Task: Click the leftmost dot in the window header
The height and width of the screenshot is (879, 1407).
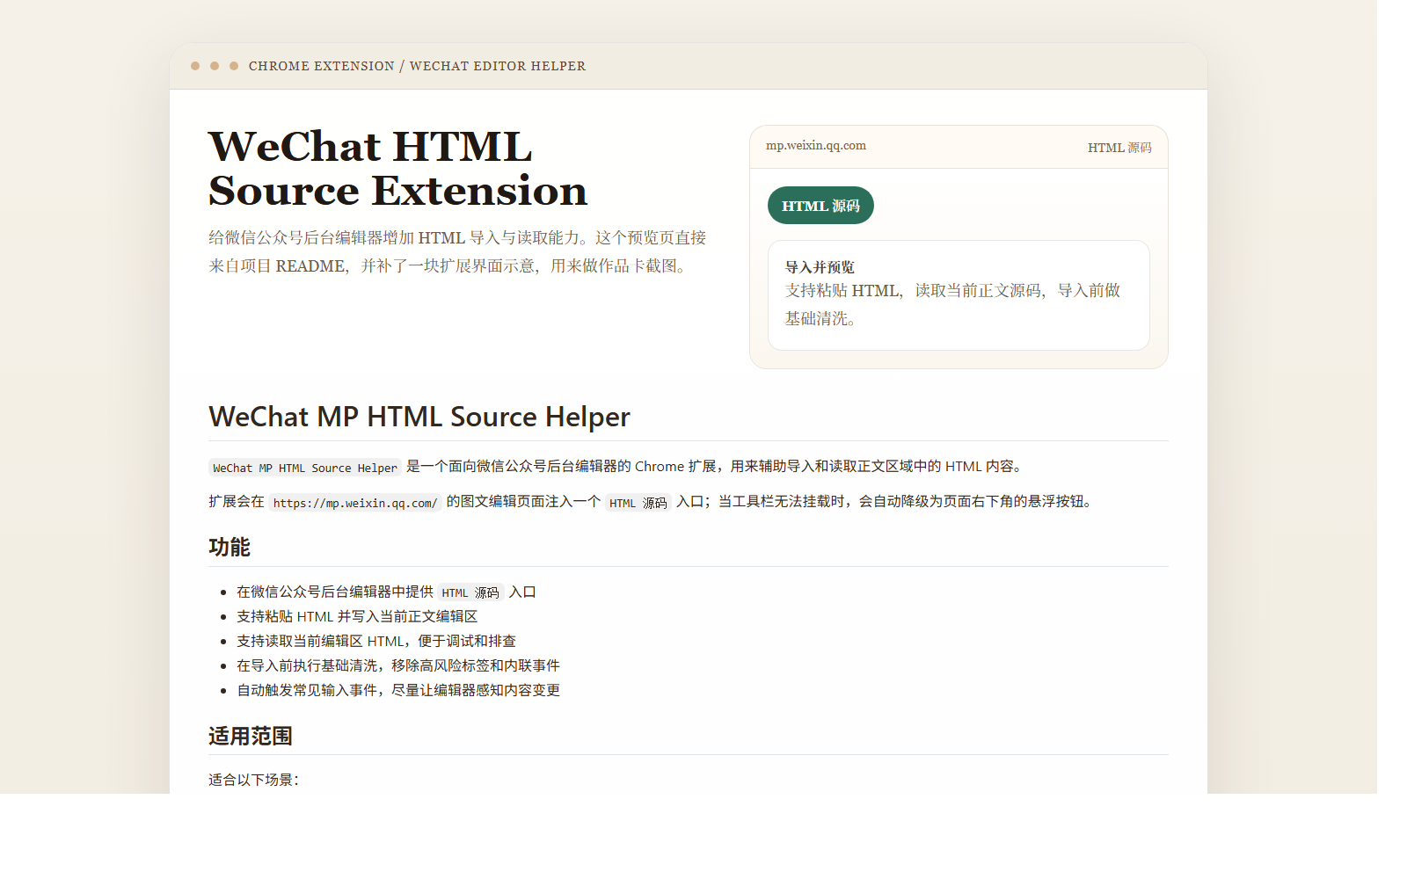Action: pos(195,66)
